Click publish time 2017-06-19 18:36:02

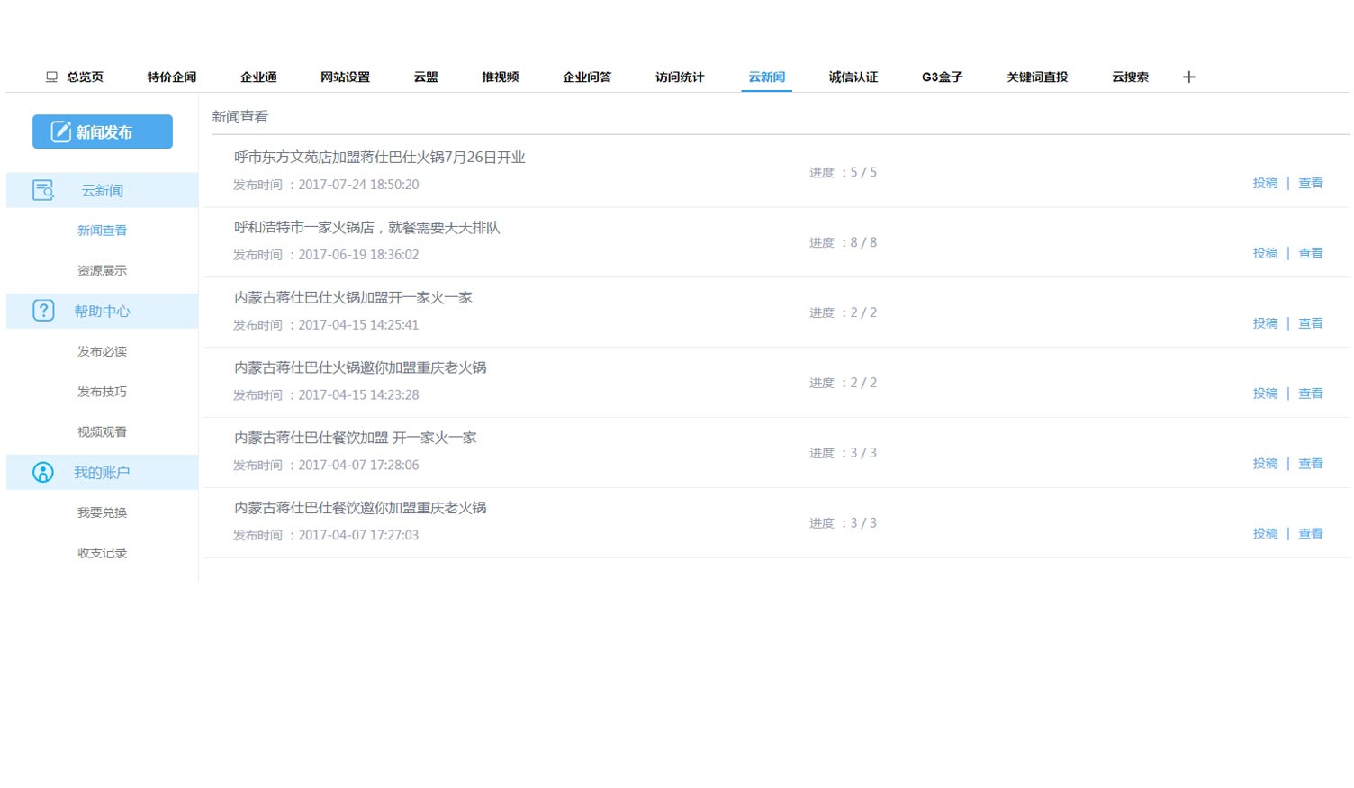tap(358, 255)
